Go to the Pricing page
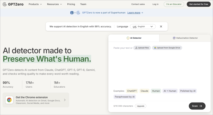This screenshot has width=213, height=115. click(x=71, y=4)
